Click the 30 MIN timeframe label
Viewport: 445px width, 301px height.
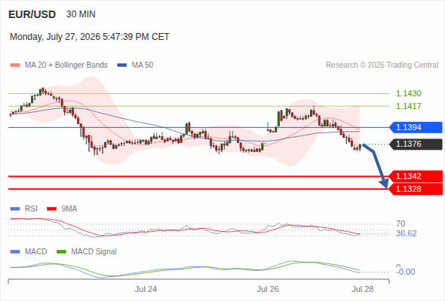[x=81, y=14]
